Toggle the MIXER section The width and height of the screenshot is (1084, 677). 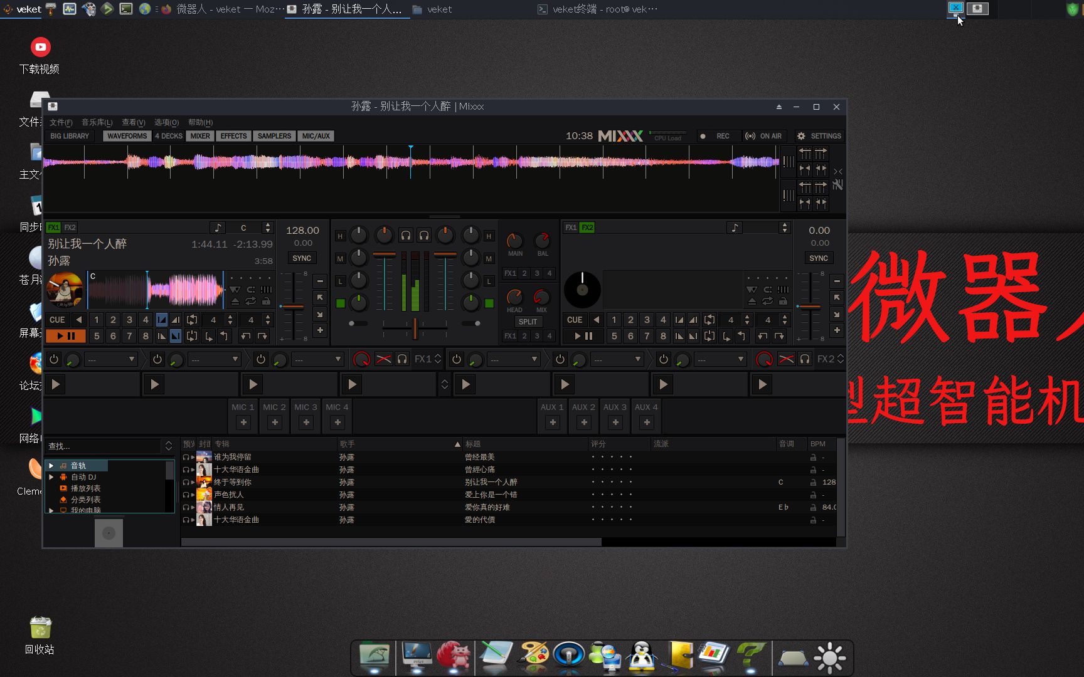200,136
